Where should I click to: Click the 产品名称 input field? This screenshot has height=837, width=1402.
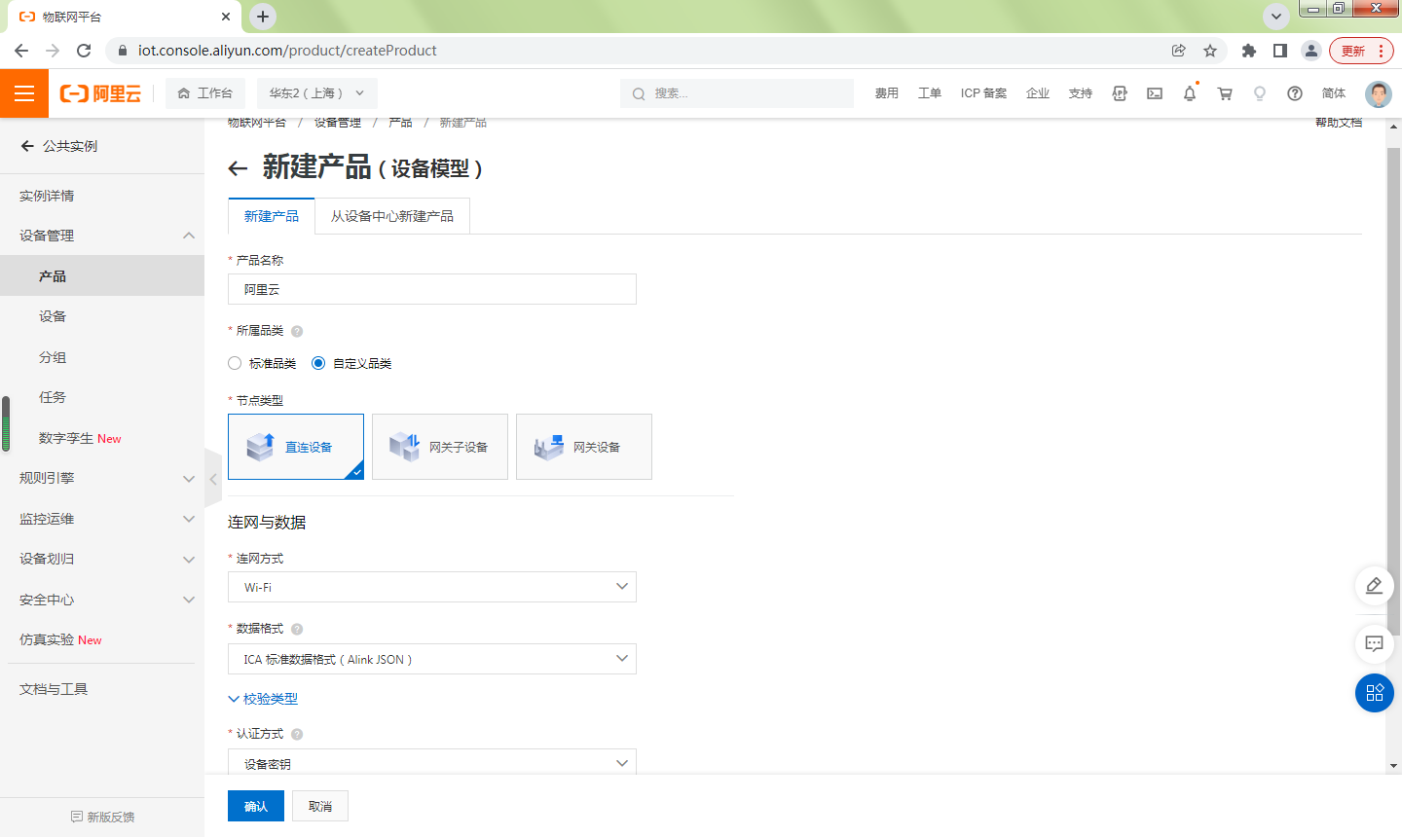point(432,289)
